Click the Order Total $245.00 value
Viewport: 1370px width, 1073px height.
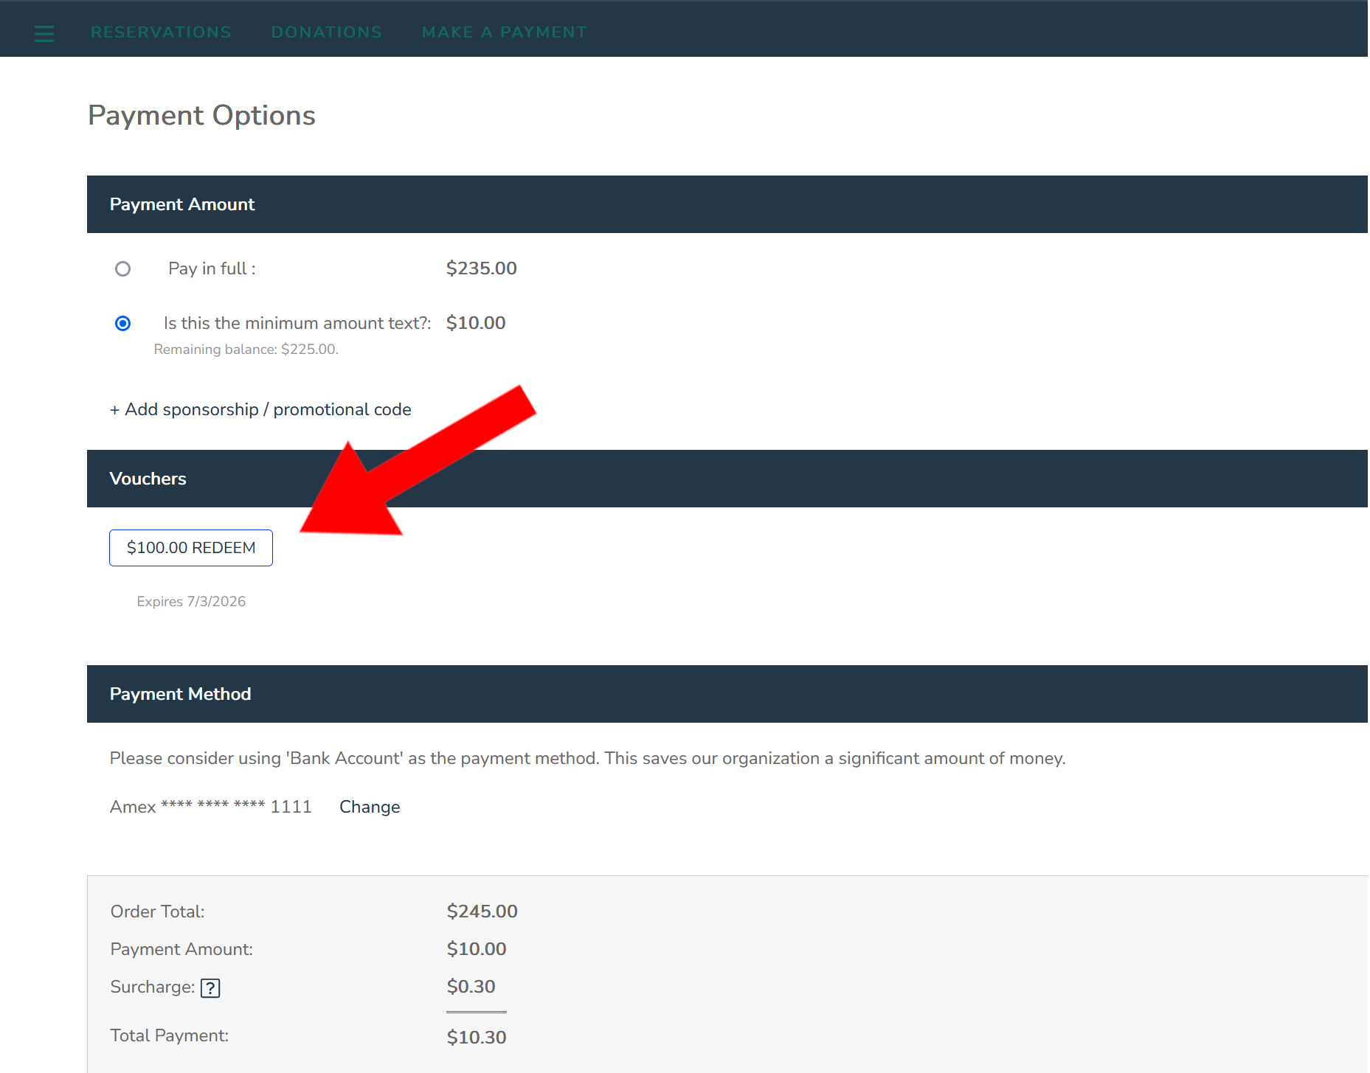482,911
